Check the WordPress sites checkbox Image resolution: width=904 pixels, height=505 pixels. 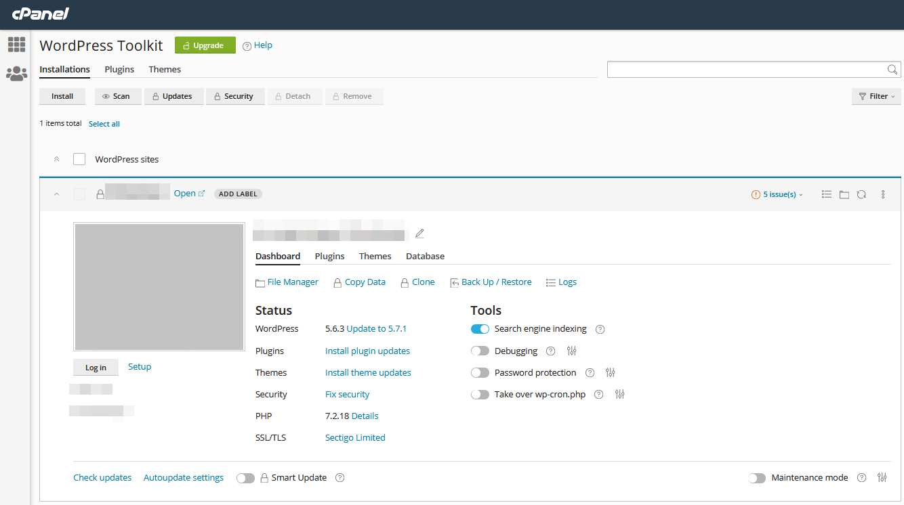tap(79, 159)
